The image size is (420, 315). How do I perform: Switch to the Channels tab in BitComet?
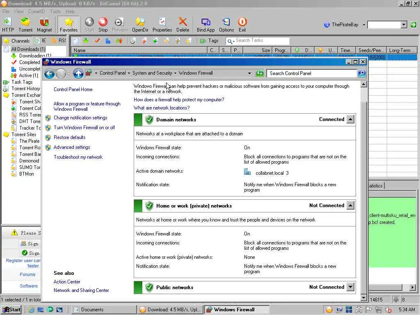16,41
